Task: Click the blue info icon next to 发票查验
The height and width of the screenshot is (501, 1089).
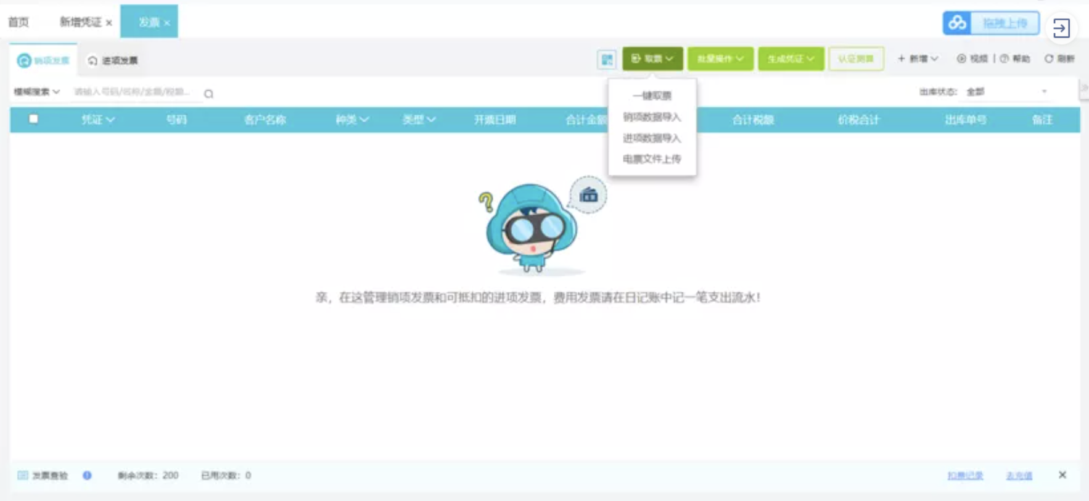Action: [x=87, y=475]
